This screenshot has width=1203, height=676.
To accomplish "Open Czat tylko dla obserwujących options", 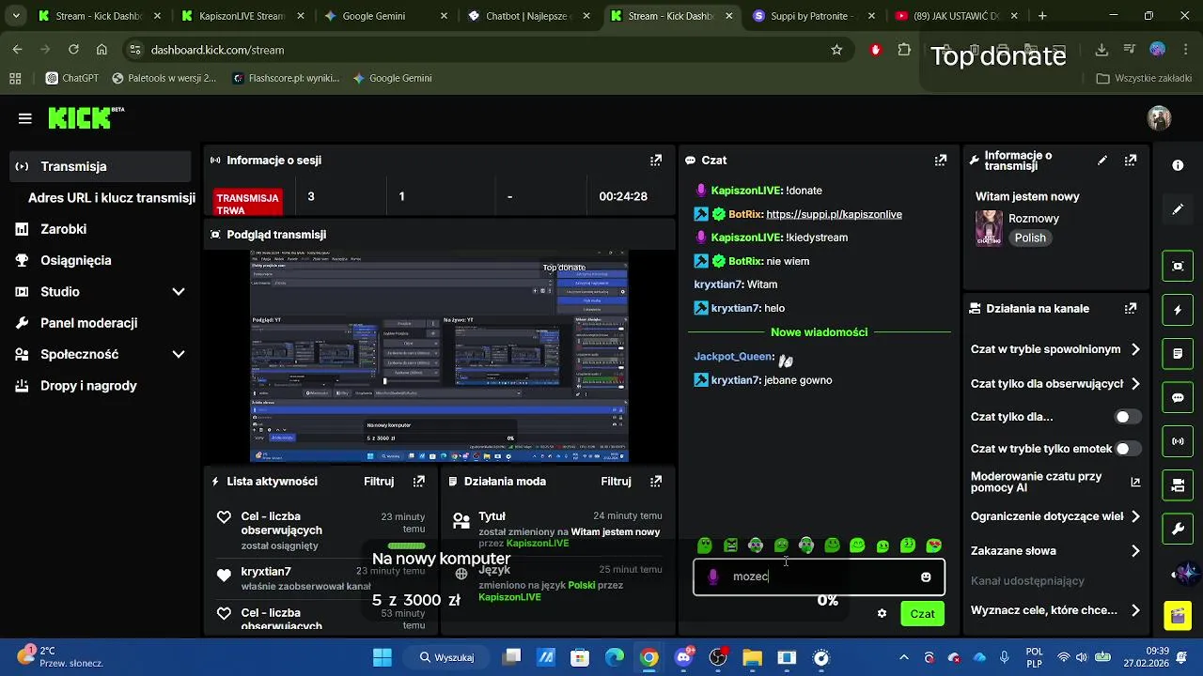I will point(1055,384).
